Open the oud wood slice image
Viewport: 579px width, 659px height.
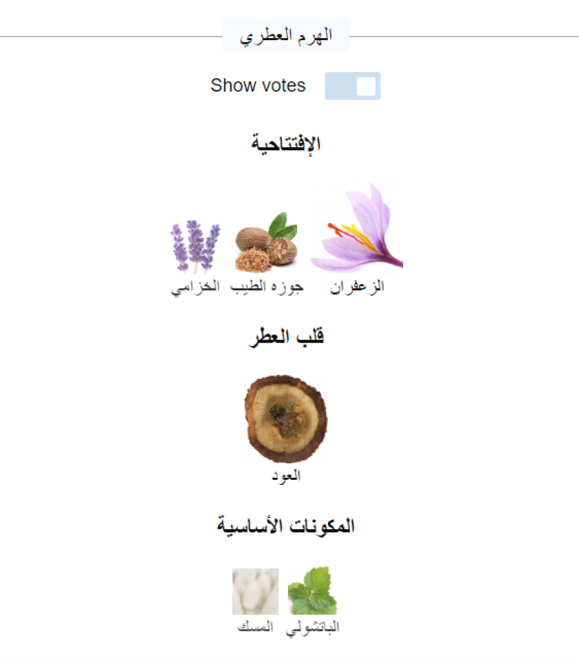tap(286, 418)
